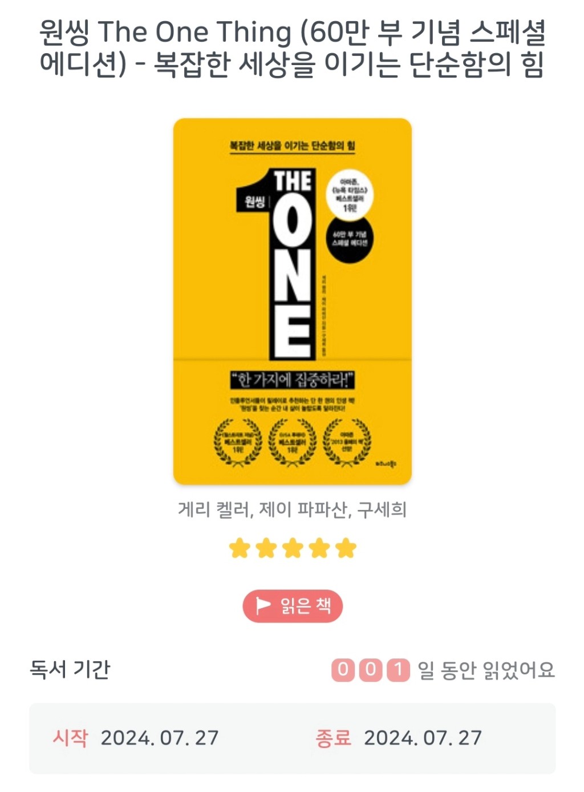Viewport: 584px width, 792px height.
Task: Click the 일 동안 읽었어요 text
Action: (486, 670)
